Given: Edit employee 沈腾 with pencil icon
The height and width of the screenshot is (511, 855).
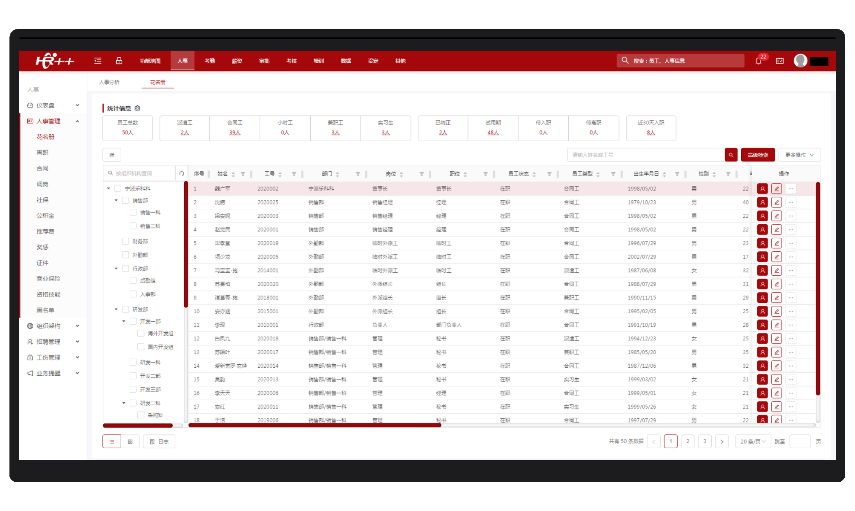Looking at the screenshot, I should click(x=776, y=202).
